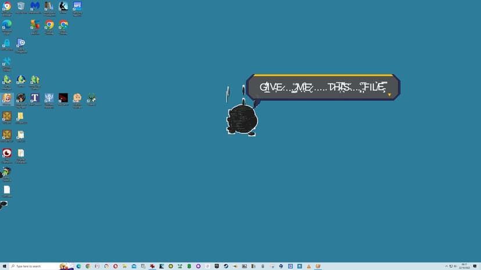This screenshot has height=270, width=481.
Task: Select the blank white file desktop icon
Action: 7,191
